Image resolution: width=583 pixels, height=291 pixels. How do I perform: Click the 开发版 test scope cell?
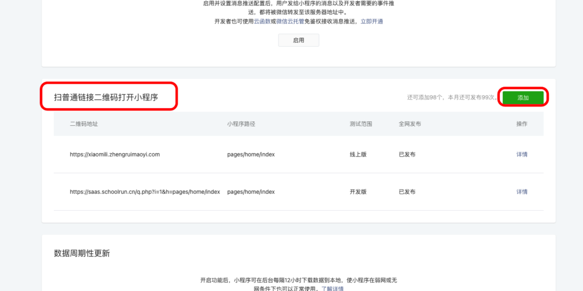[358, 192]
